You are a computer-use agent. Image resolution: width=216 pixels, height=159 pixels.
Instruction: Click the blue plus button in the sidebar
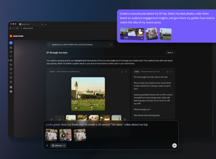(11, 43)
